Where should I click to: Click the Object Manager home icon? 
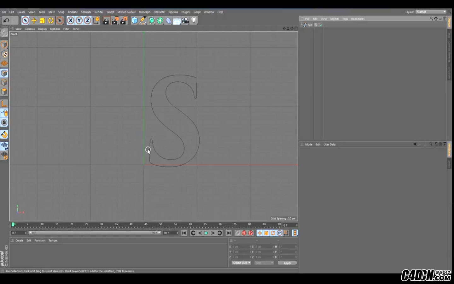coord(436,19)
